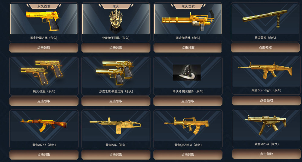
Task: Claim 黄金 Scar-Light with its 点击领取 button
Action: 266,100
